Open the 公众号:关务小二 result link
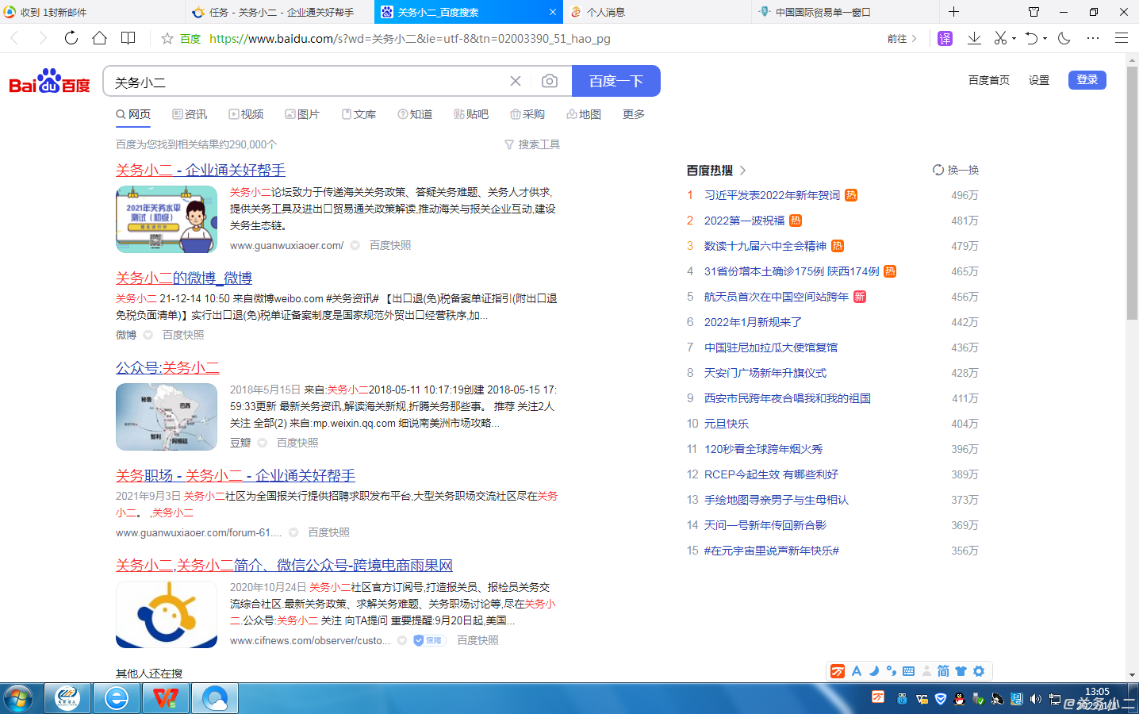Viewport: 1139px width, 714px height. point(167,367)
